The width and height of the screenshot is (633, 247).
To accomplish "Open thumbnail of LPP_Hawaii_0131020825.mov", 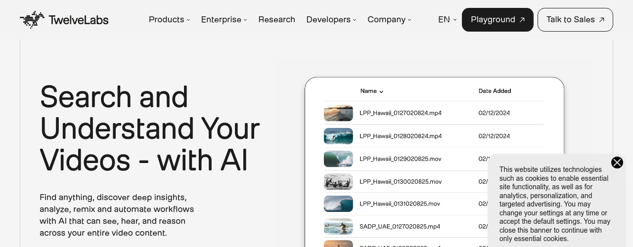I will click(338, 204).
